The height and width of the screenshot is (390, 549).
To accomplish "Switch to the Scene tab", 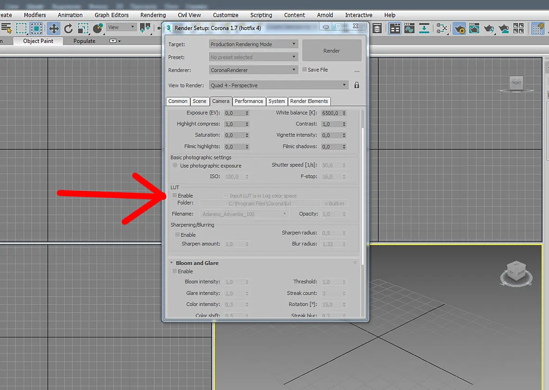I will click(x=200, y=101).
